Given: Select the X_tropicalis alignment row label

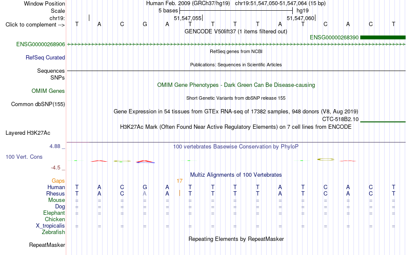Looking at the screenshot, I should pyautogui.click(x=50, y=226).
